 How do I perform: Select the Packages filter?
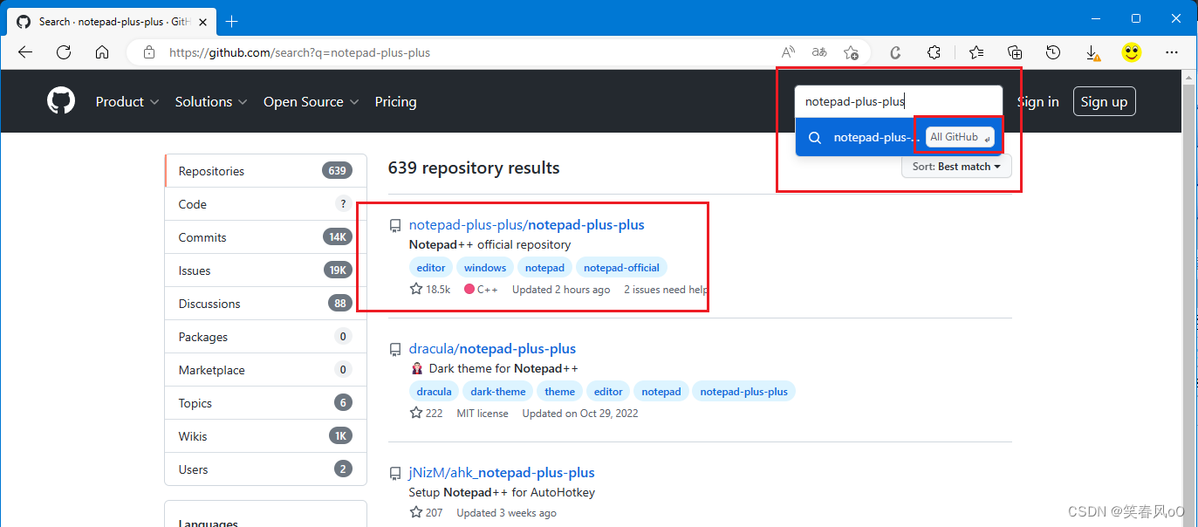pyautogui.click(x=265, y=337)
